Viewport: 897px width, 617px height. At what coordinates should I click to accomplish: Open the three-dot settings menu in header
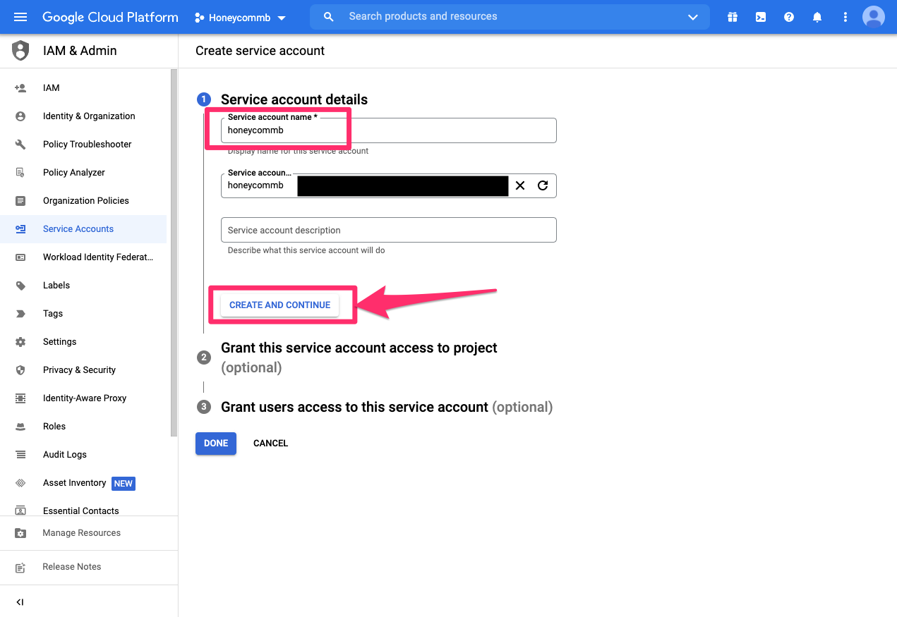click(845, 17)
